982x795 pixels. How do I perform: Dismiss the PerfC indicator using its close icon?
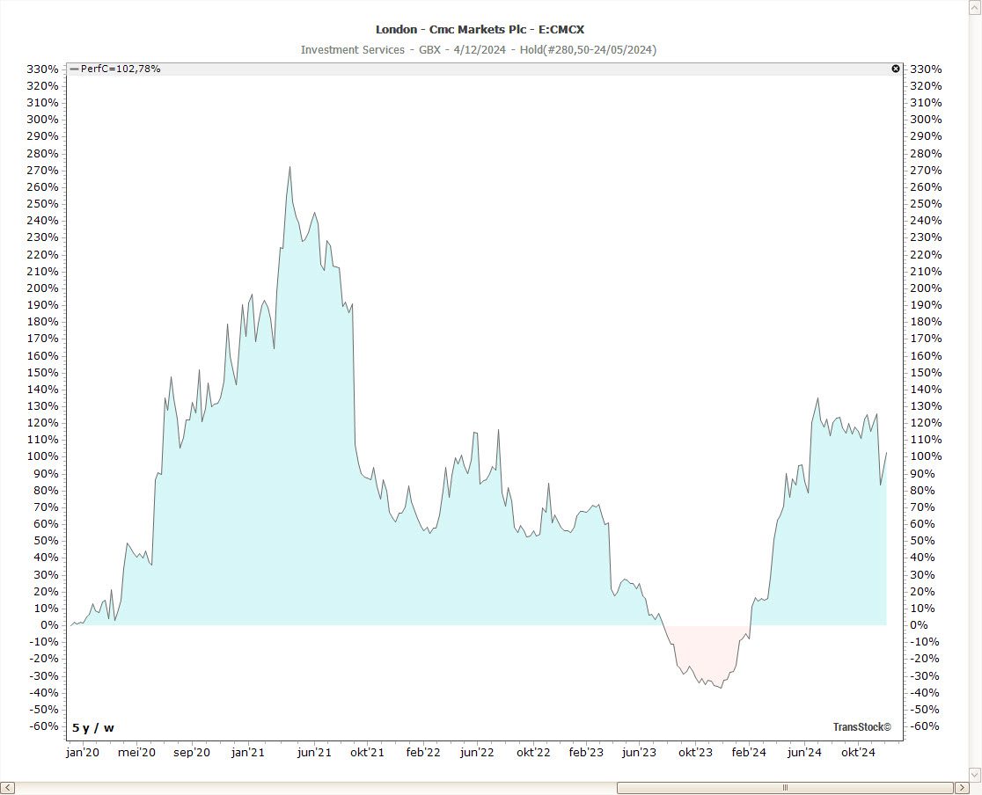pyautogui.click(x=895, y=69)
